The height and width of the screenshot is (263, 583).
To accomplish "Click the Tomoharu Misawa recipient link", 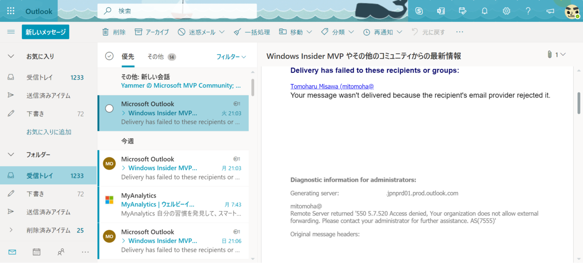I will point(332,86).
